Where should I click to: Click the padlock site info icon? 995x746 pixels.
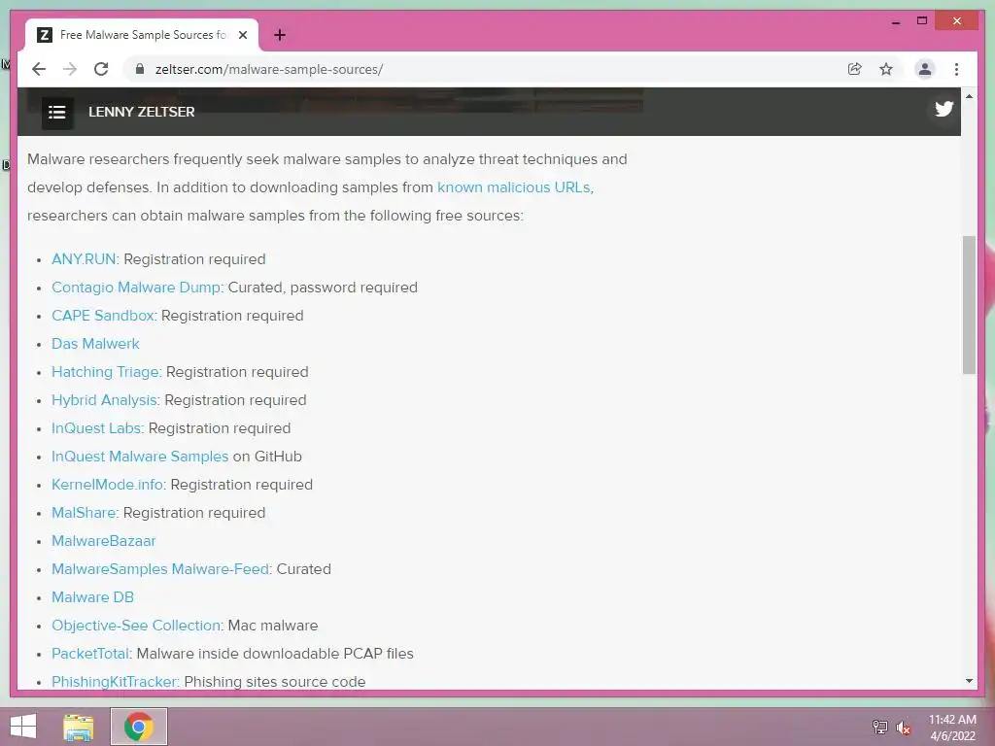(140, 69)
